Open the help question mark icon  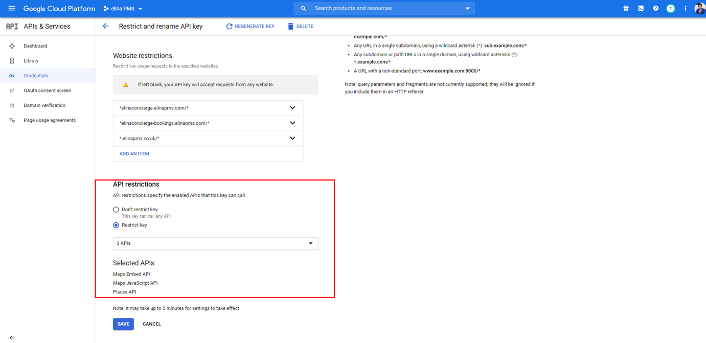click(655, 9)
